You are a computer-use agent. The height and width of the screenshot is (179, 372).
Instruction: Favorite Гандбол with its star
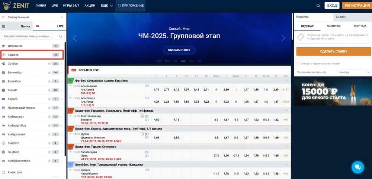click(49, 152)
